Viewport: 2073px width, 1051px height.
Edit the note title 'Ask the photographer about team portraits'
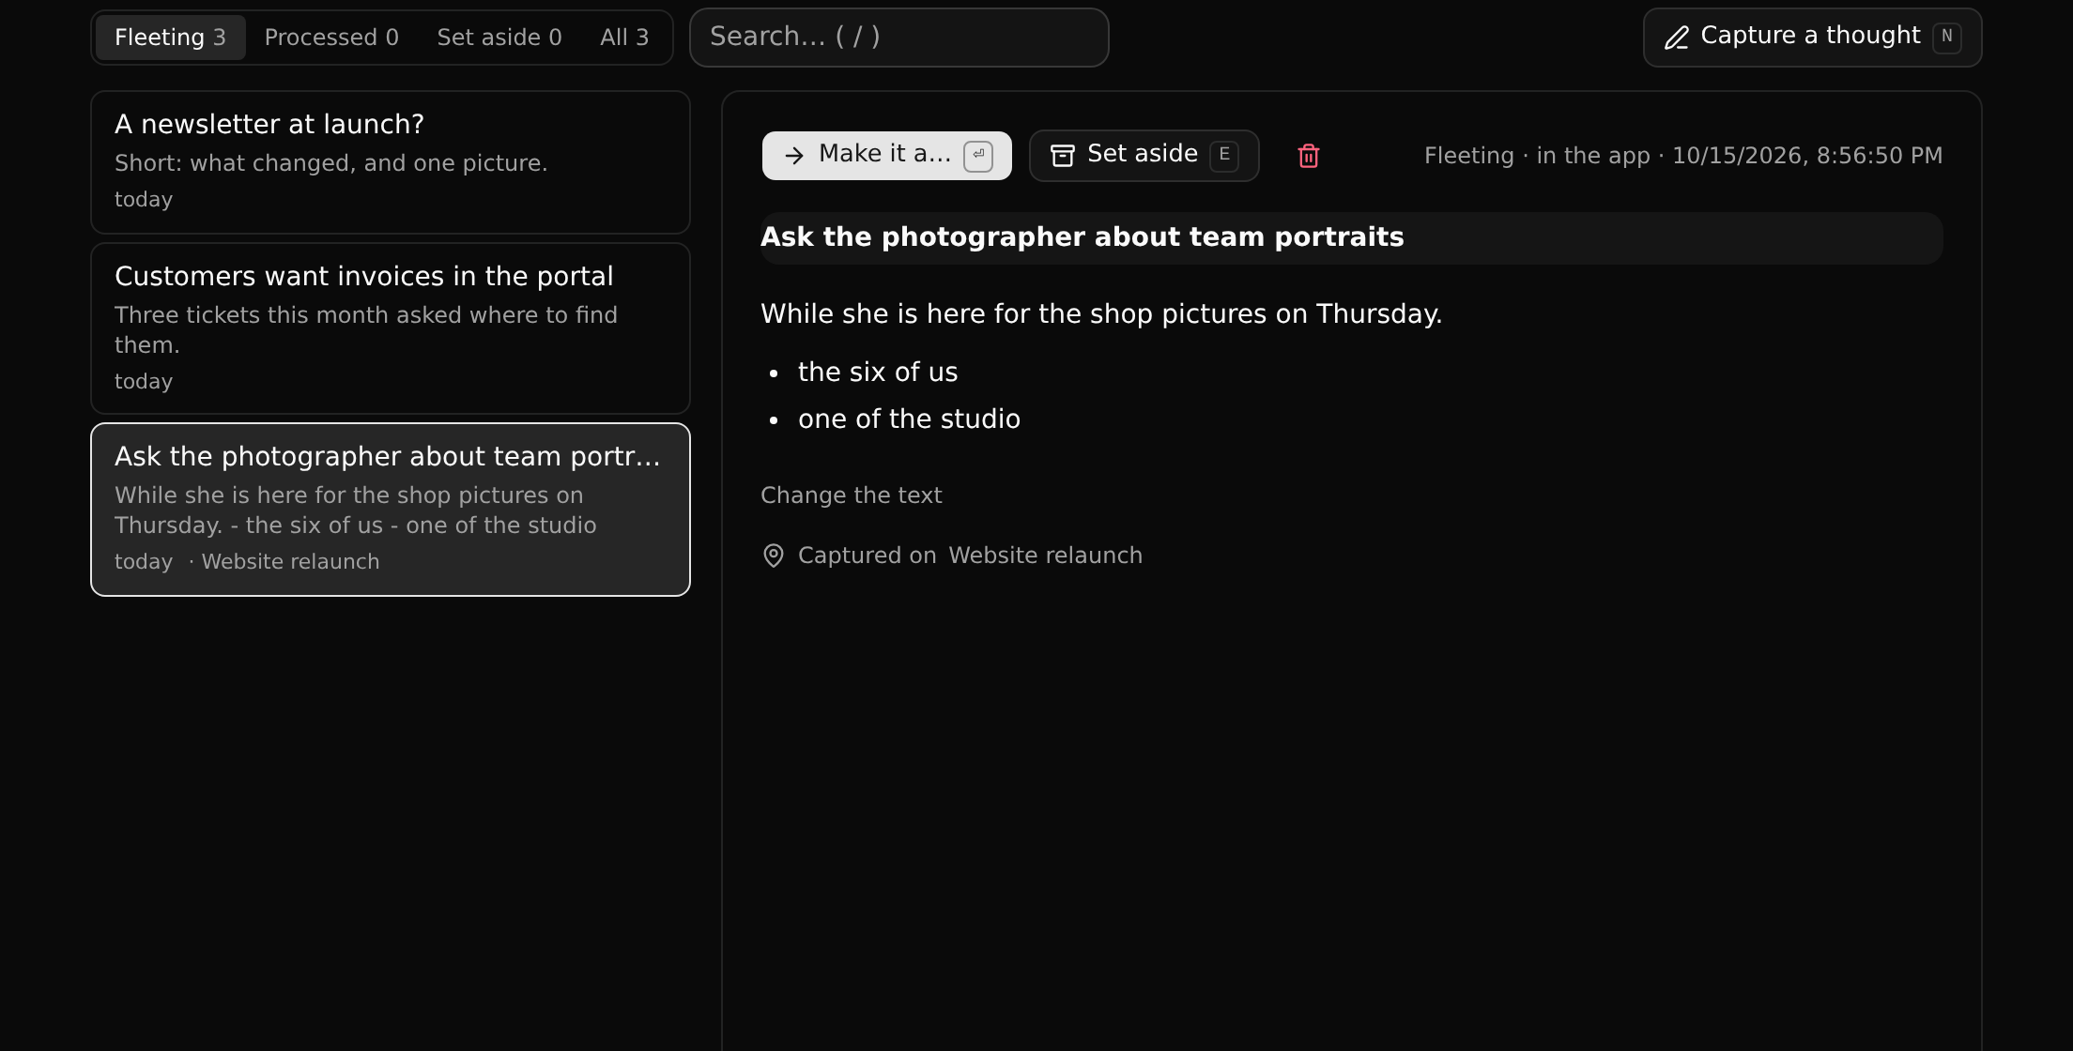(1351, 238)
